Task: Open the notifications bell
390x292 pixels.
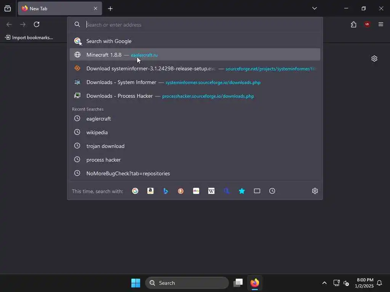Action: click(380, 283)
